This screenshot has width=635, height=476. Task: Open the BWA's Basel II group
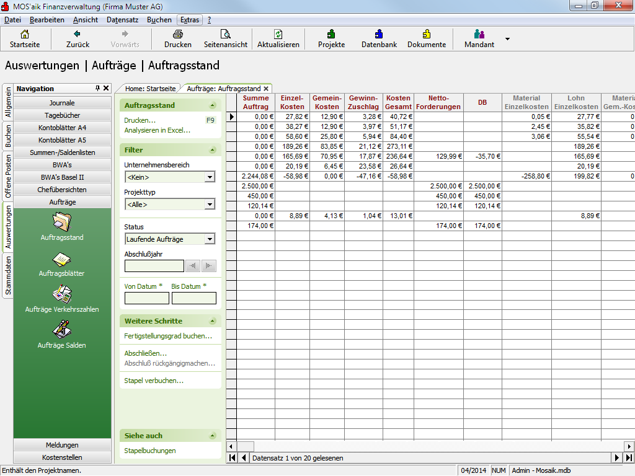point(62,177)
